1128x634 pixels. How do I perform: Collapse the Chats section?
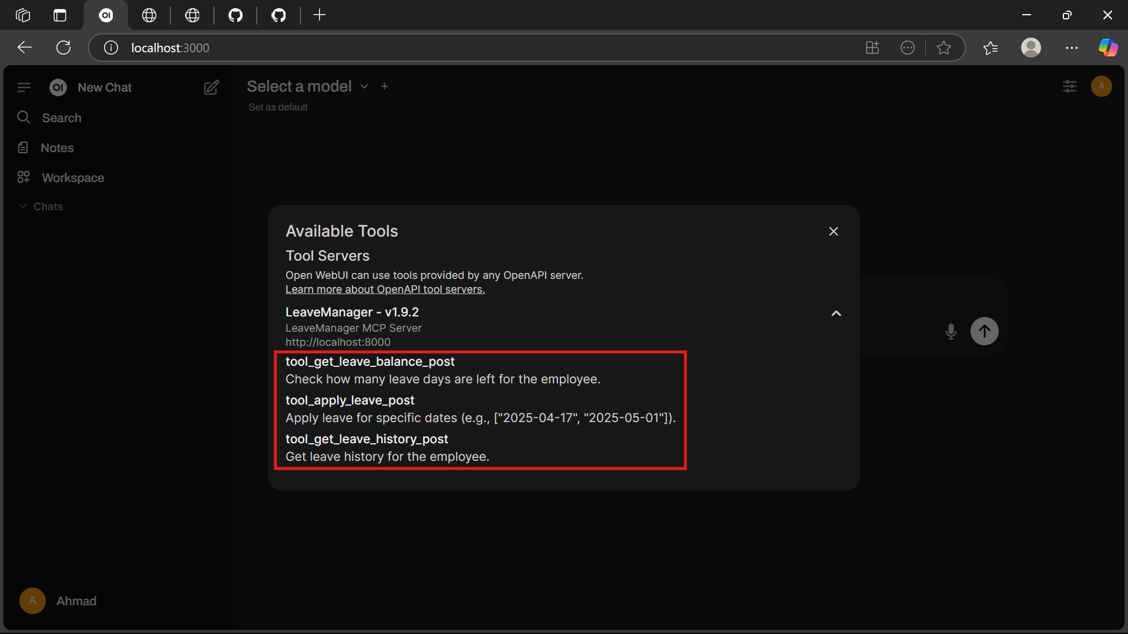(41, 207)
